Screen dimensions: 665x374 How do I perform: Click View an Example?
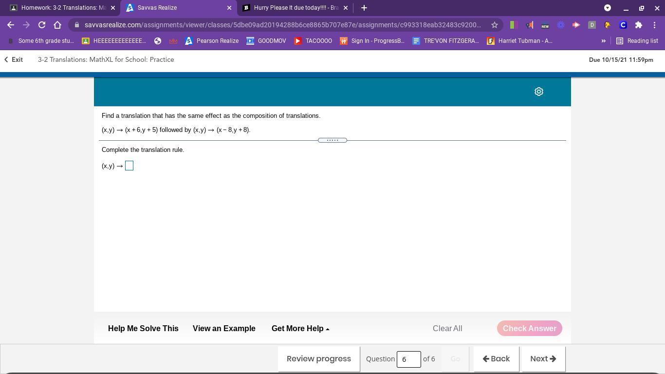coord(224,328)
